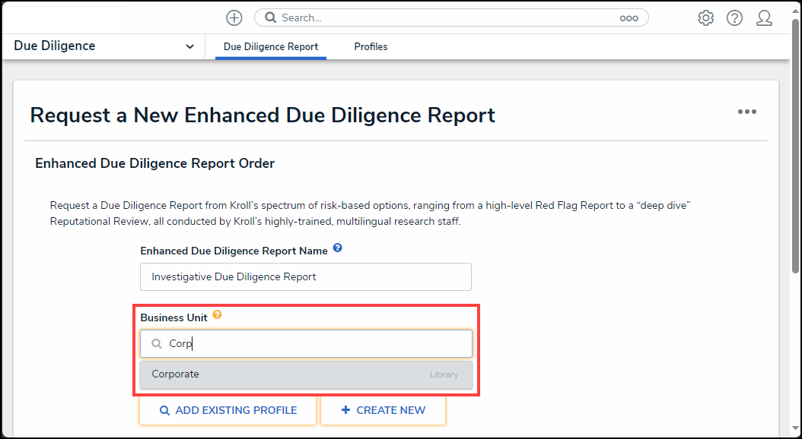Click the Request a New Enhanced Due Diligence Report heading
802x439 pixels.
(x=263, y=115)
